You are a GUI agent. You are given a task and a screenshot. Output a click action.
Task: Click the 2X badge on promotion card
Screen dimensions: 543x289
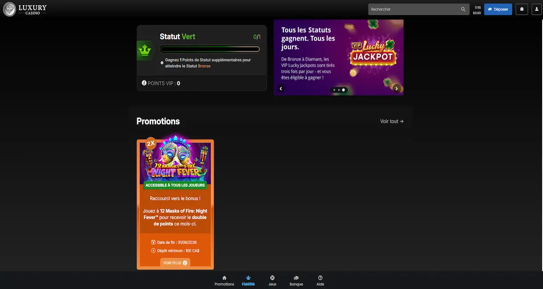[151, 143]
